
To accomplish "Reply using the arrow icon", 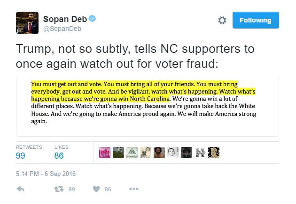I will (x=20, y=189).
